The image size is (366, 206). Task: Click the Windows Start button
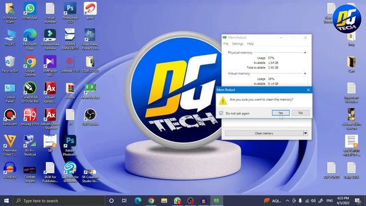pos(6,201)
